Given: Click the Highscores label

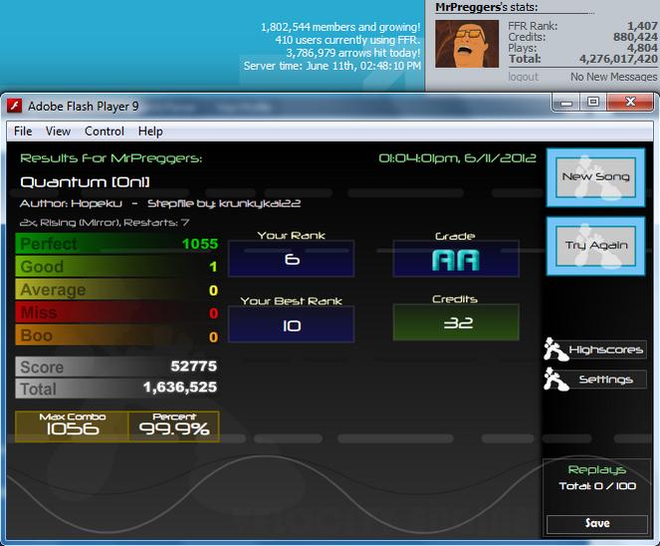Looking at the screenshot, I should pos(606,350).
